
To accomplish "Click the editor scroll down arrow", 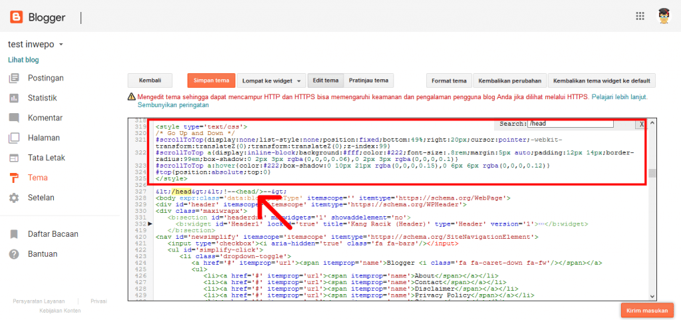I will click(x=652, y=295).
